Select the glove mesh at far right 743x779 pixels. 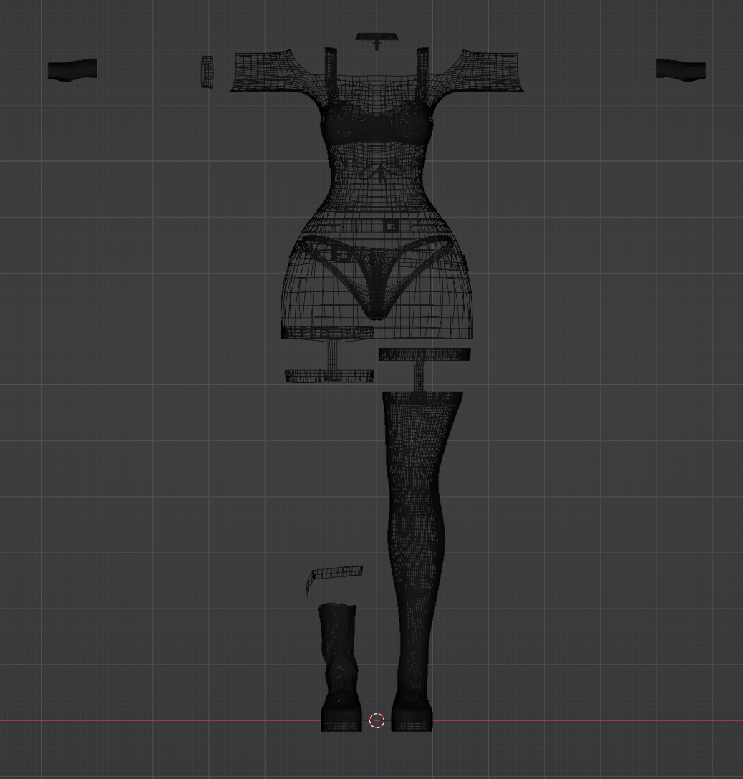681,69
